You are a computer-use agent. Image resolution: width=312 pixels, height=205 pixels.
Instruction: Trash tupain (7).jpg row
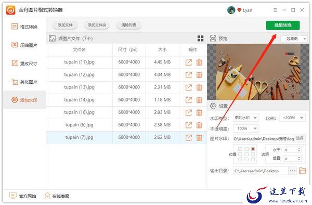[x=199, y=137]
